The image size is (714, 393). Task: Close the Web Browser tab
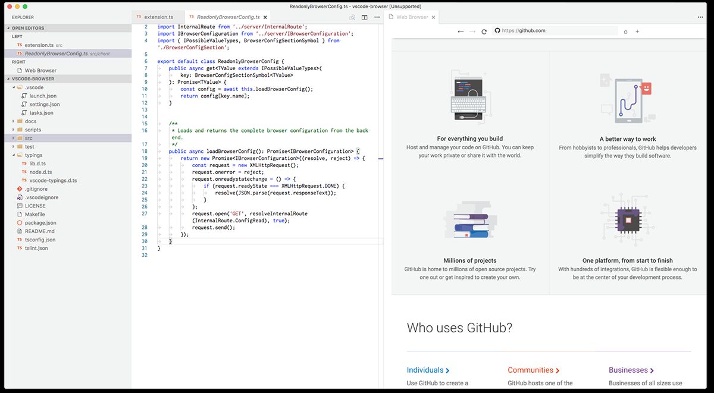click(x=434, y=17)
